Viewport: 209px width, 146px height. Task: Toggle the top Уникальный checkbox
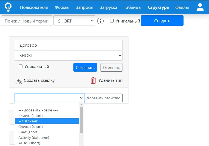pyautogui.click(x=112, y=21)
